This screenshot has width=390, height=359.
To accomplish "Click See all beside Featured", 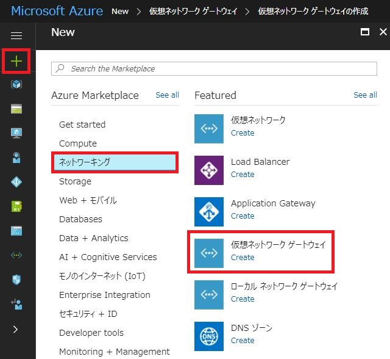I will (x=365, y=95).
